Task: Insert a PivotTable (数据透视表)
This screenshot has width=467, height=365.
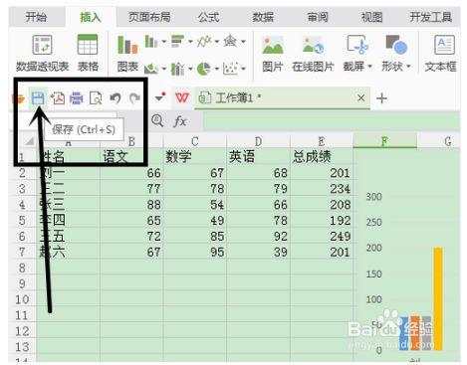Action: 43,53
